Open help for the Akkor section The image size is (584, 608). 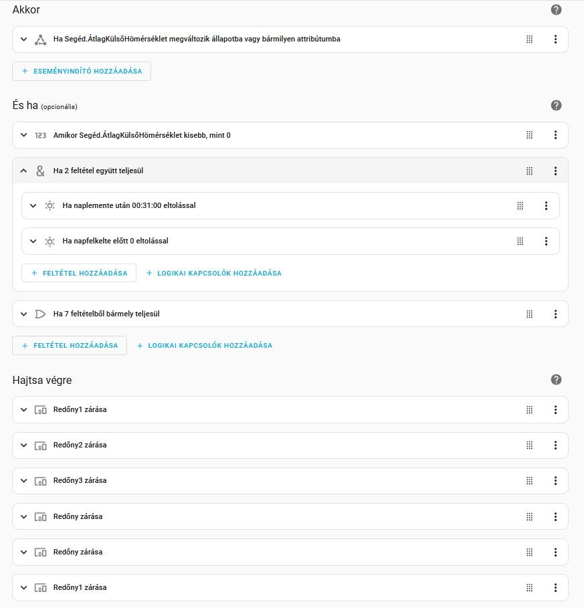(x=556, y=10)
